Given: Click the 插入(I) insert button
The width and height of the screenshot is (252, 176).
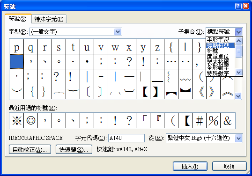Looking at the screenshot, I should pyautogui.click(x=190, y=166).
